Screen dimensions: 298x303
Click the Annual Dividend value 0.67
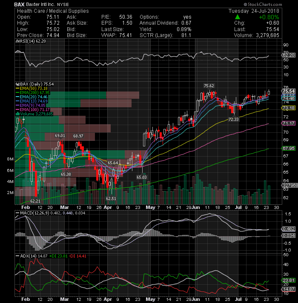click(186, 23)
